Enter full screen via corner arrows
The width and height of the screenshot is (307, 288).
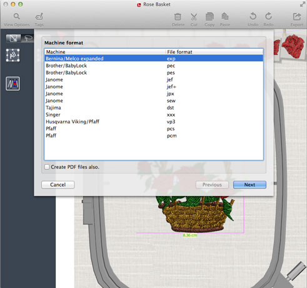coord(303,4)
